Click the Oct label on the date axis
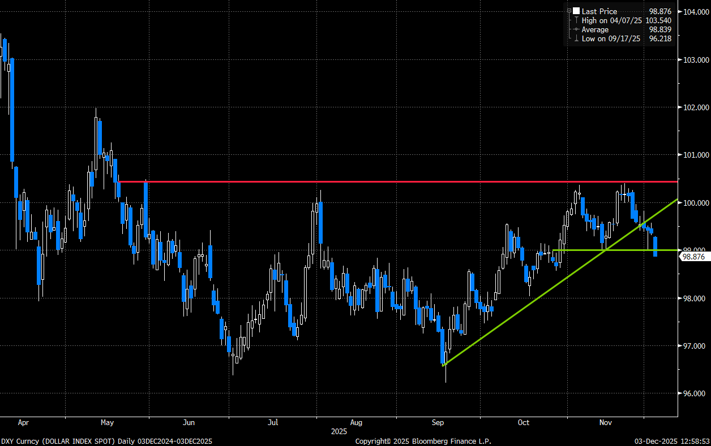 523,422
